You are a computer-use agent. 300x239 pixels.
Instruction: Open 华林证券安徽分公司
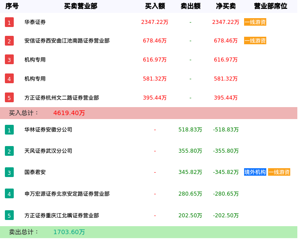[x=48, y=130]
